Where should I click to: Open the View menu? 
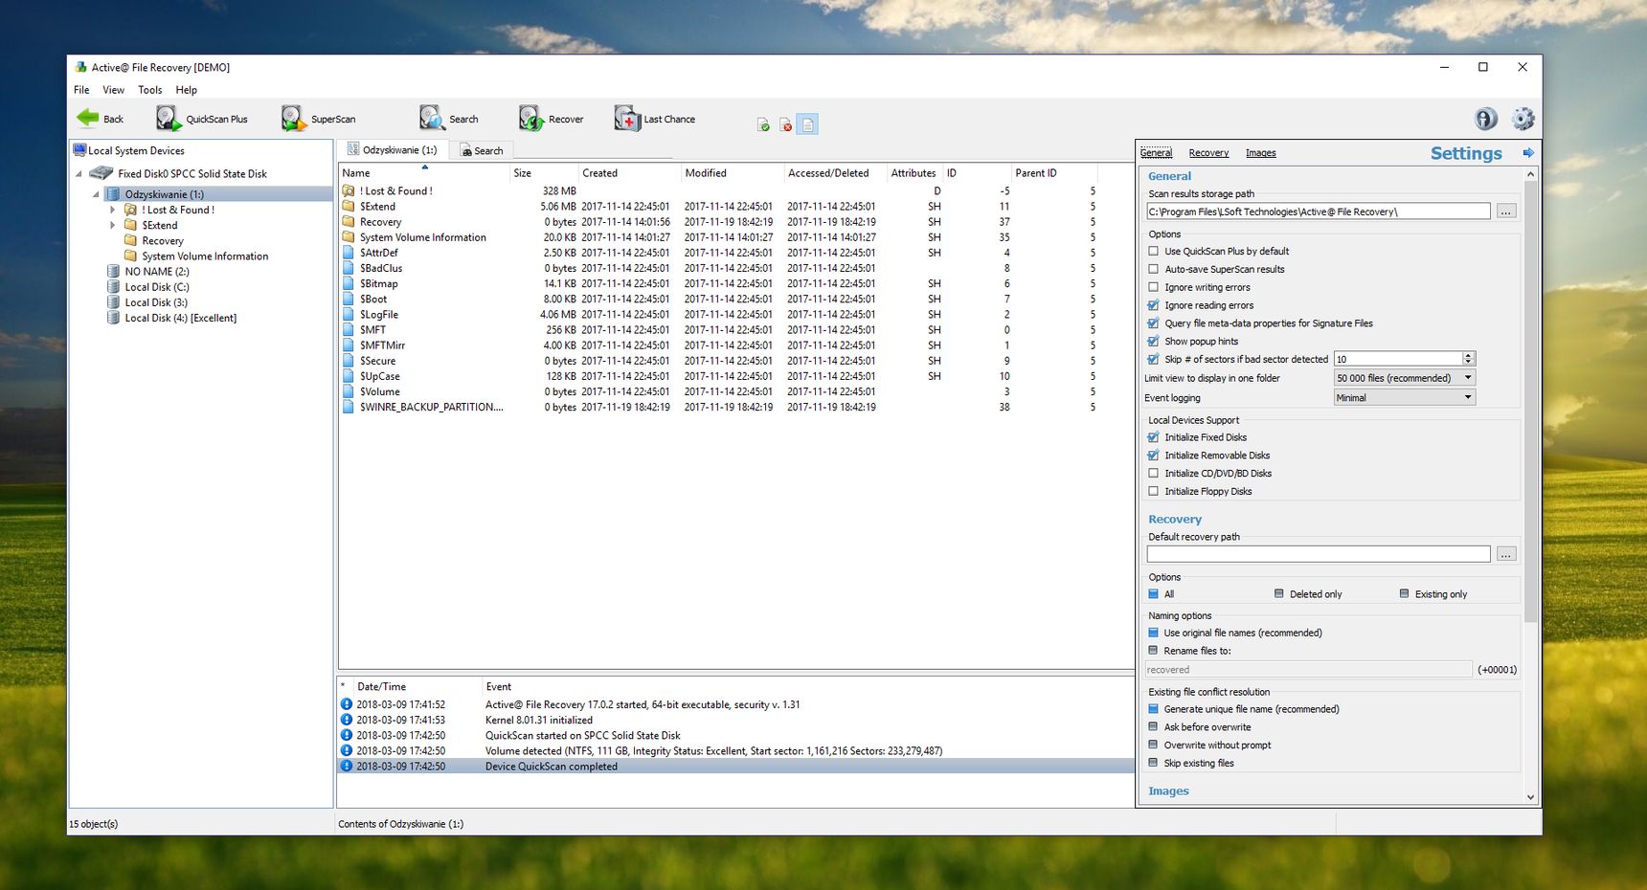pyautogui.click(x=114, y=90)
